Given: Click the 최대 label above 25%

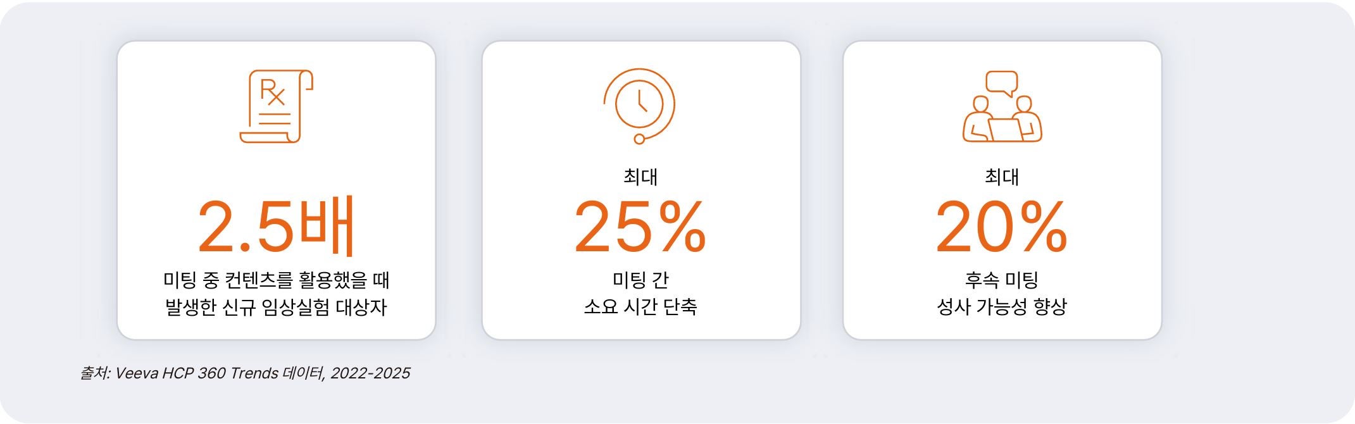Looking at the screenshot, I should pyautogui.click(x=640, y=177).
